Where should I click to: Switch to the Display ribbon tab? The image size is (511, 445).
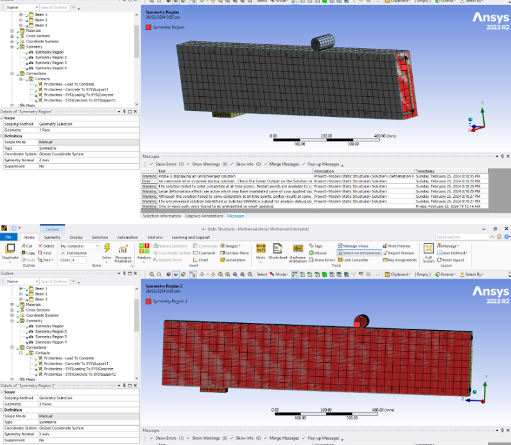tap(76, 238)
